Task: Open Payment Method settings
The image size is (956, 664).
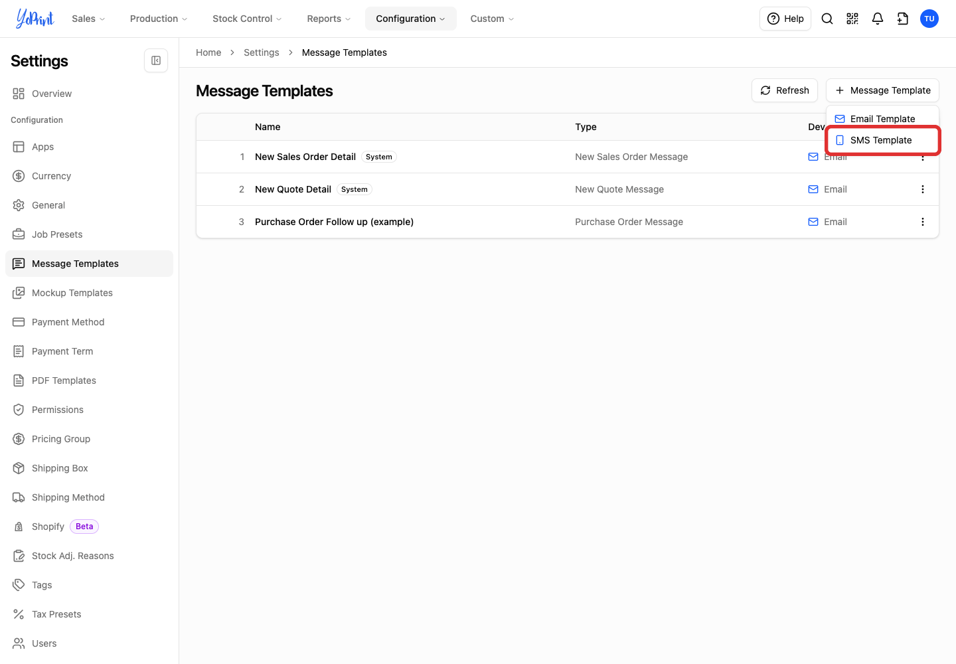Action: click(89, 322)
